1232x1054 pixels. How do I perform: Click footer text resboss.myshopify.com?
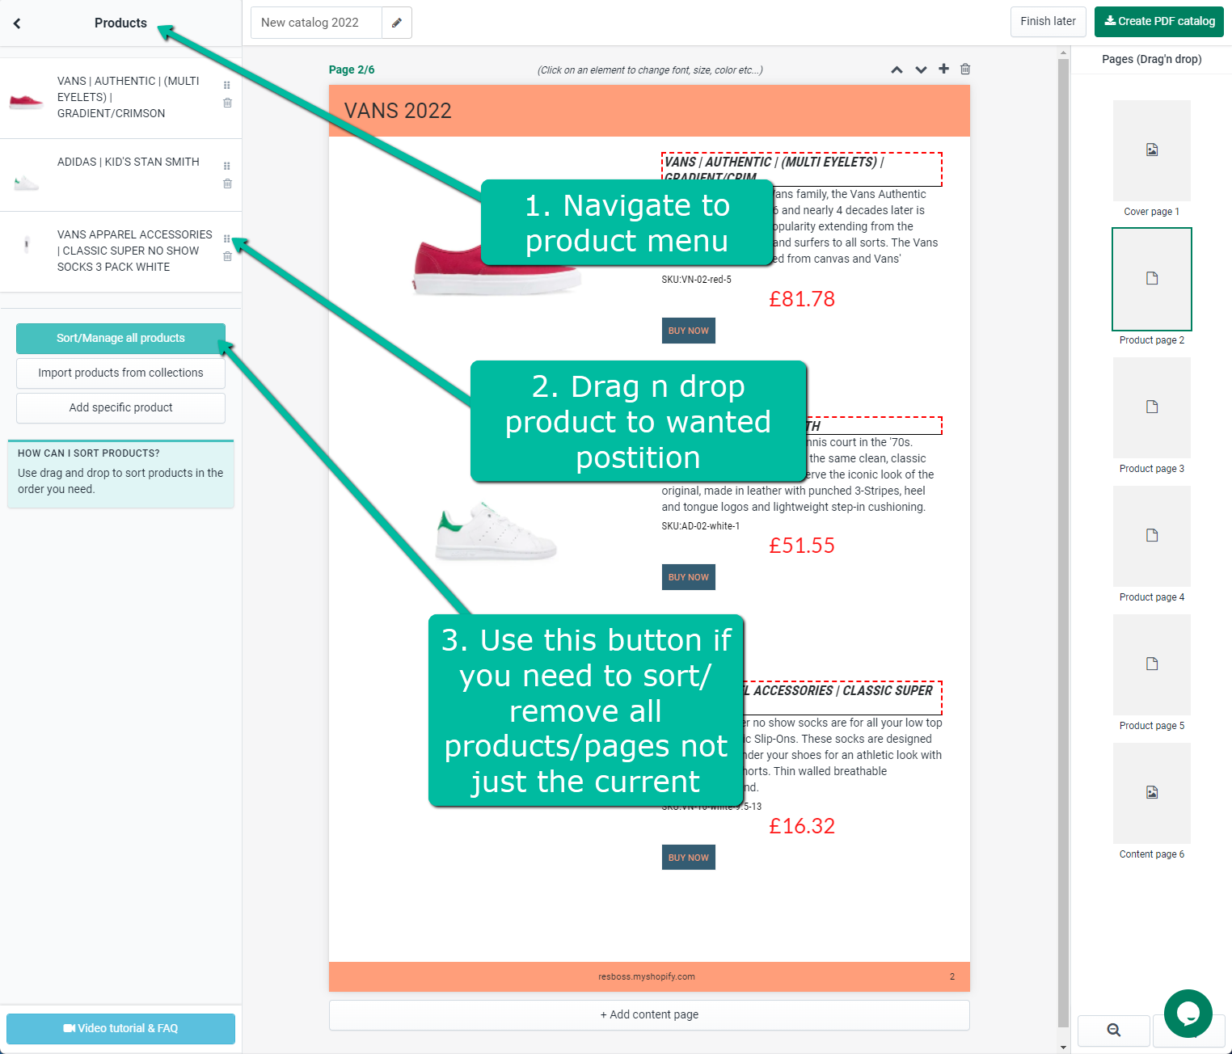pyautogui.click(x=647, y=976)
